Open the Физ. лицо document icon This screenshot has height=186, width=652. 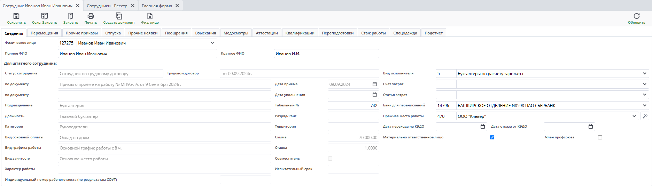pos(150,16)
